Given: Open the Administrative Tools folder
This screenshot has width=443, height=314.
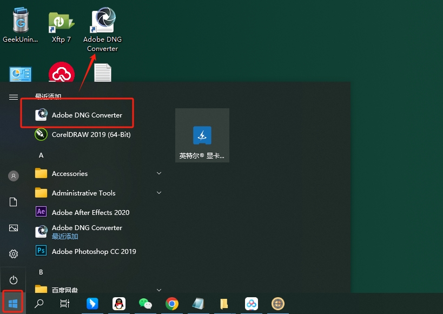Looking at the screenshot, I should [x=97, y=193].
